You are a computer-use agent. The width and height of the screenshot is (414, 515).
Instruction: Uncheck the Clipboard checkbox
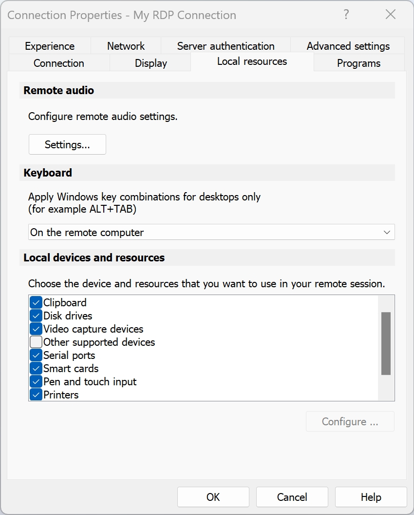coord(36,302)
